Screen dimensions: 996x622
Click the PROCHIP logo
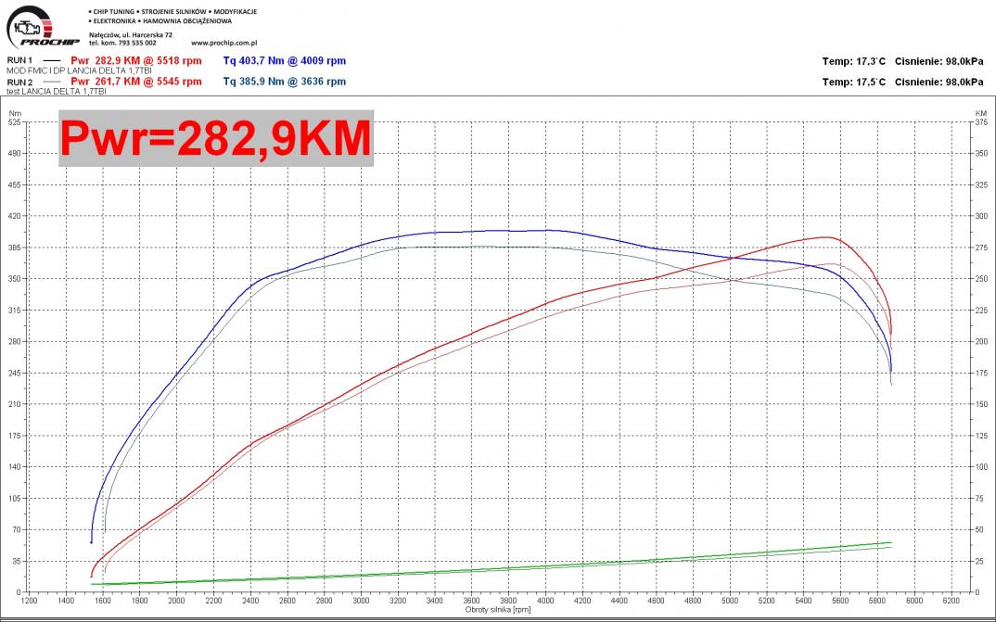42,27
